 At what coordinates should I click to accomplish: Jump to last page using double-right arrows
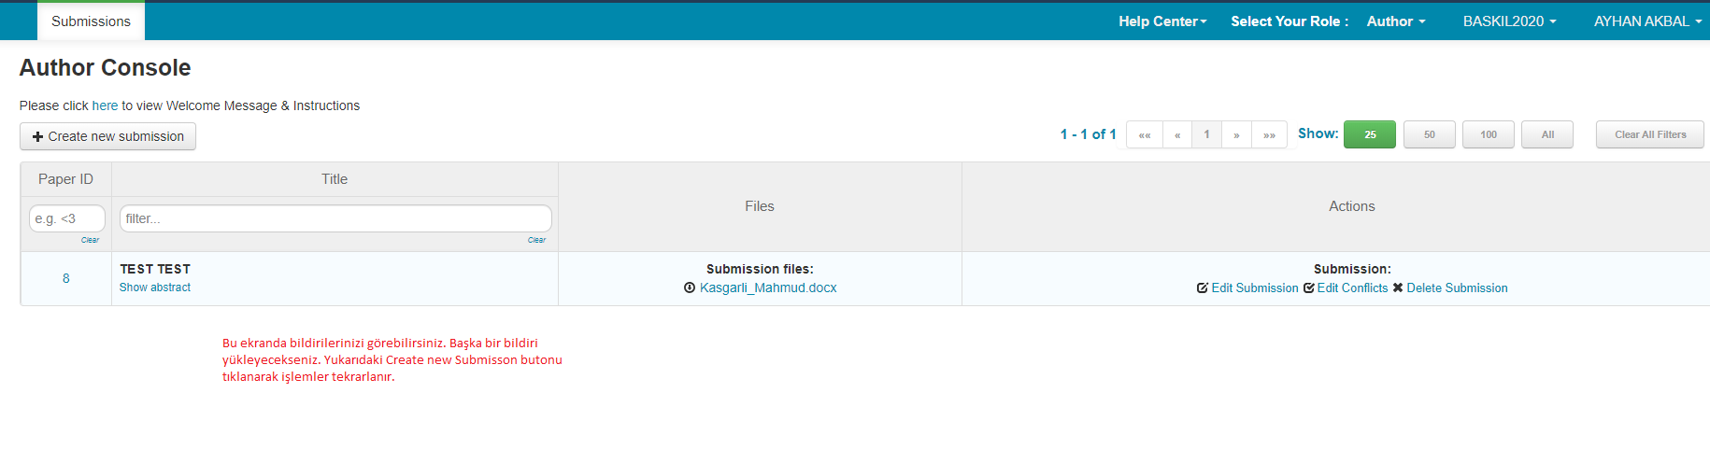(1269, 135)
